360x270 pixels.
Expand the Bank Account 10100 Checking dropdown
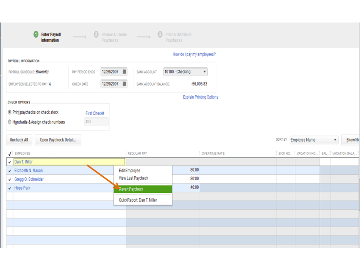click(x=204, y=72)
